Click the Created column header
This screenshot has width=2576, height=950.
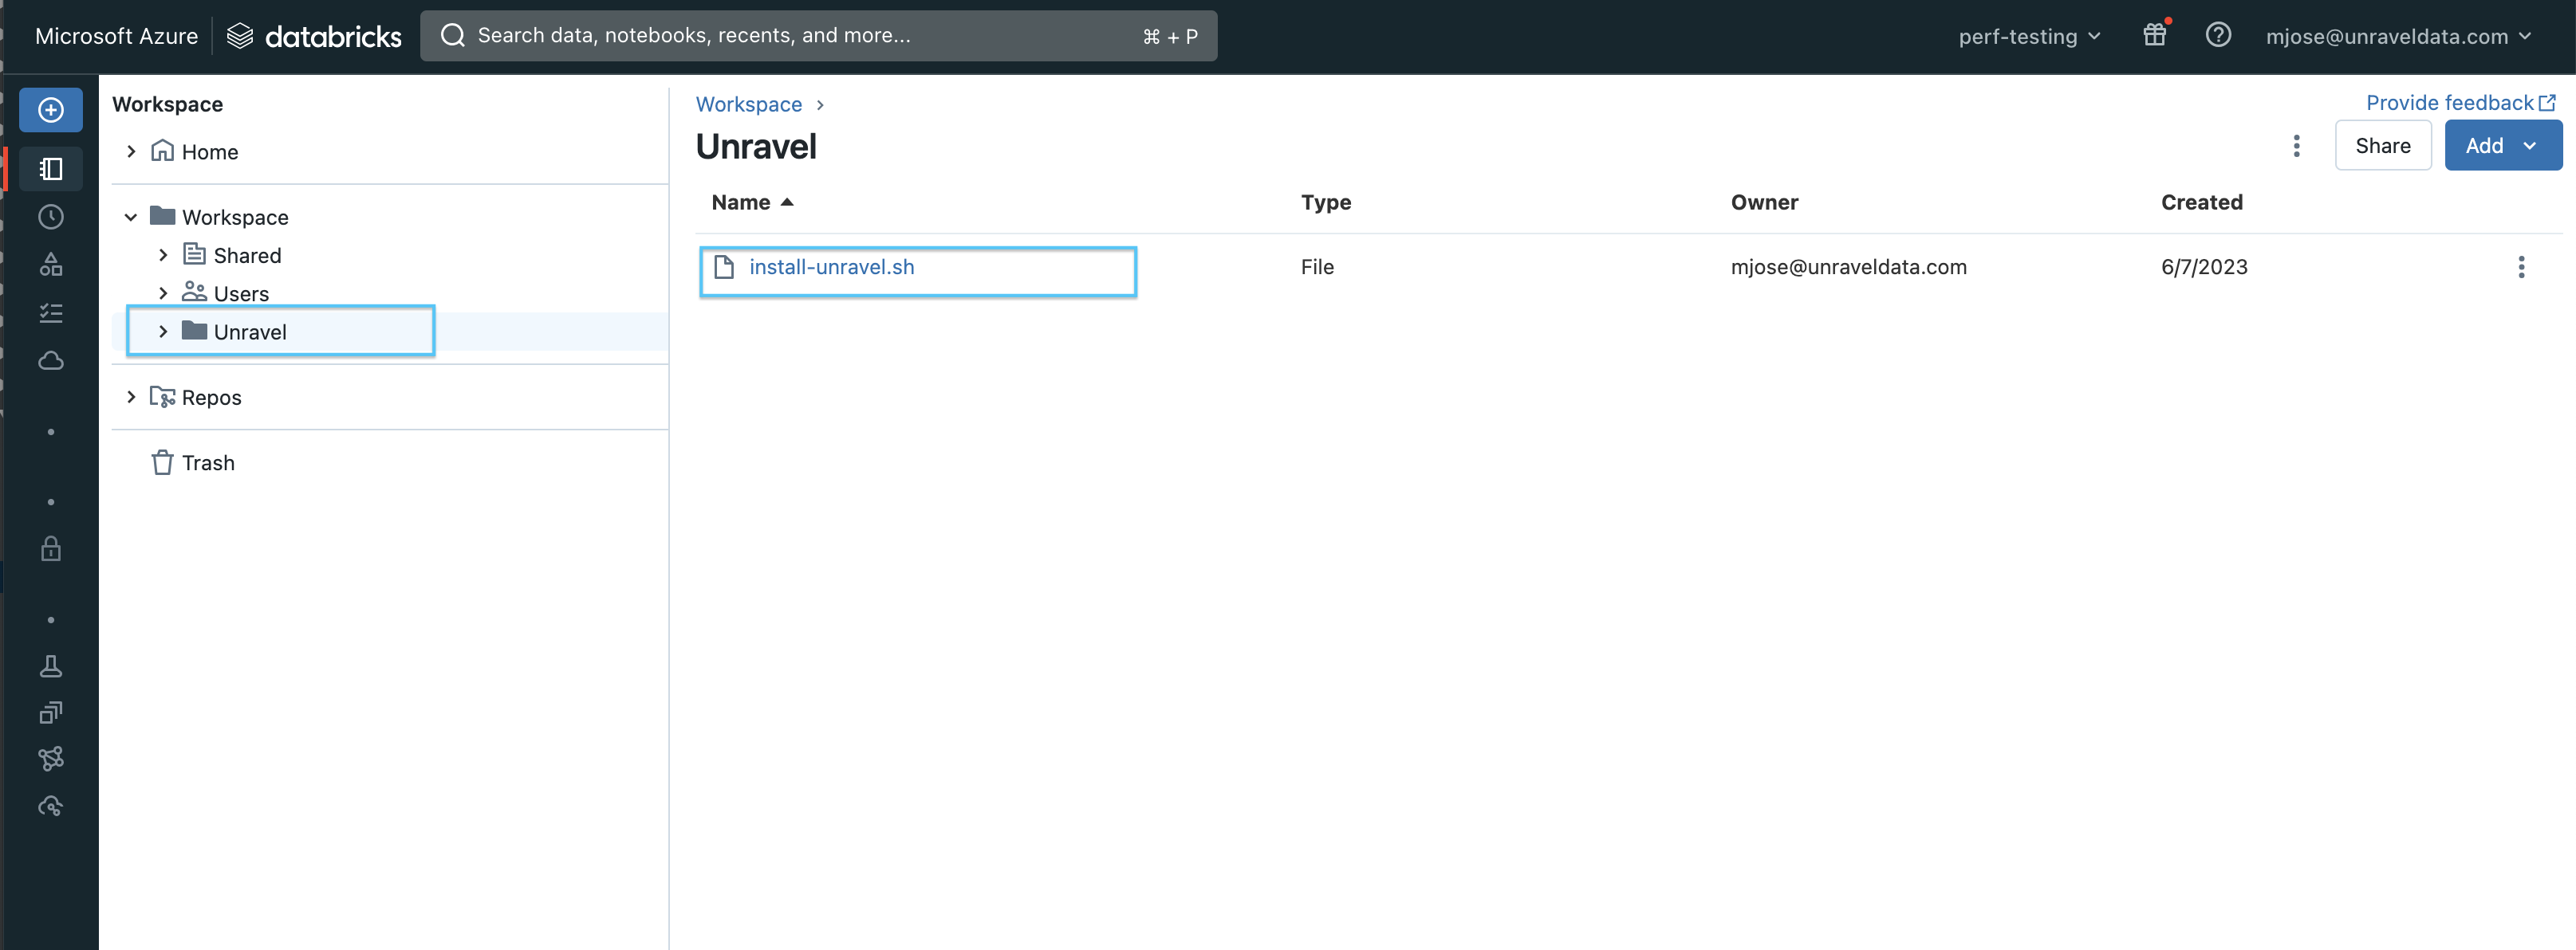(x=2201, y=202)
